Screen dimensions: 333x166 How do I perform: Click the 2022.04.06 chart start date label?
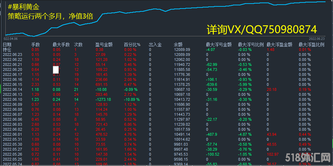(x=10, y=38)
